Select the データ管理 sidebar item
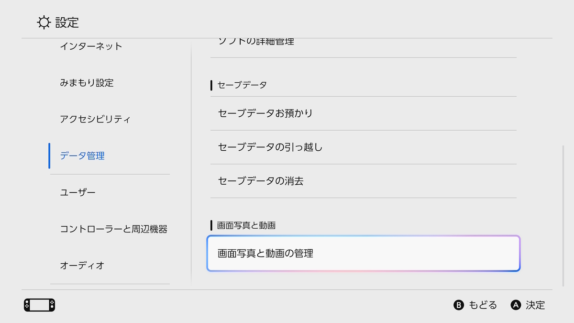 tap(110, 156)
